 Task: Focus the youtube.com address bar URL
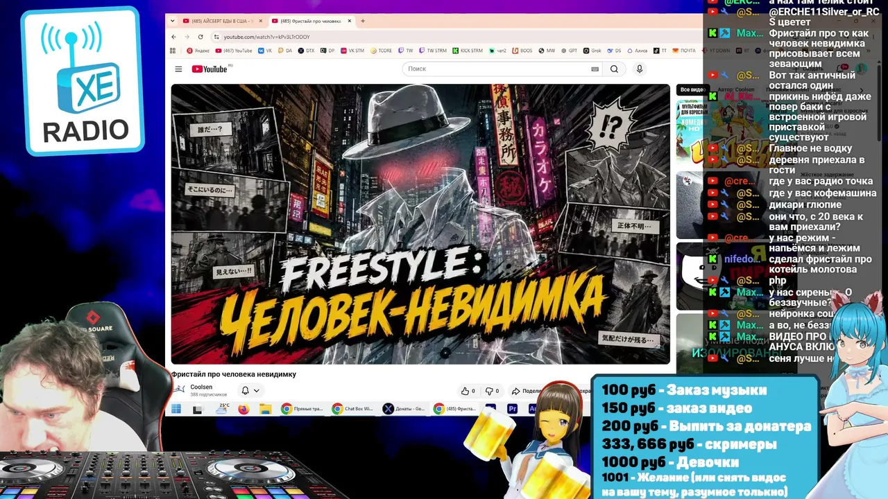[x=266, y=37]
